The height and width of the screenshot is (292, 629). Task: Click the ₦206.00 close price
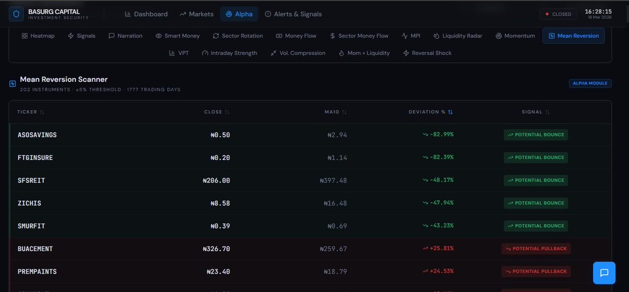[216, 180]
